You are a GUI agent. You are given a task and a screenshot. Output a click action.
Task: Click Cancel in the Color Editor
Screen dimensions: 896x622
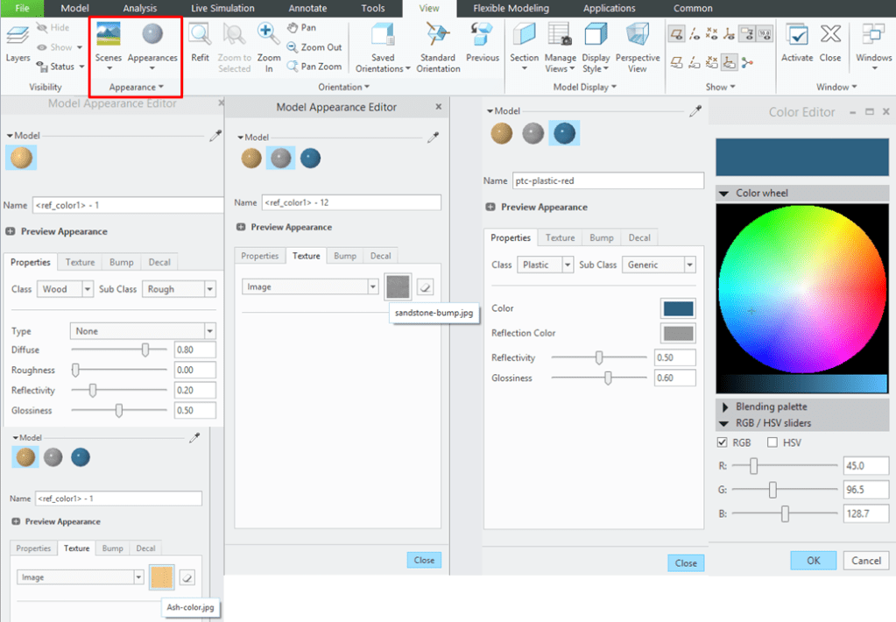click(x=865, y=561)
